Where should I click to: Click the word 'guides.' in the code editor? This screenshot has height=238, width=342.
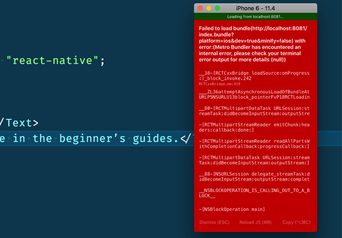click(x=155, y=139)
